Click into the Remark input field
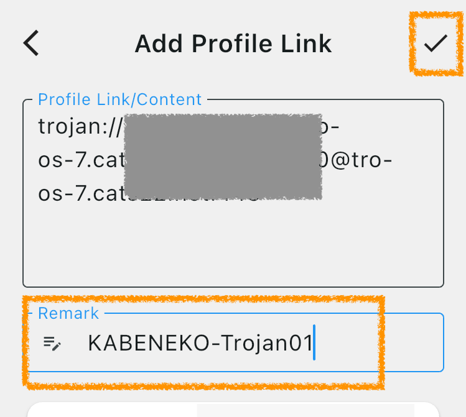Image resolution: width=466 pixels, height=417 pixels. (x=233, y=342)
